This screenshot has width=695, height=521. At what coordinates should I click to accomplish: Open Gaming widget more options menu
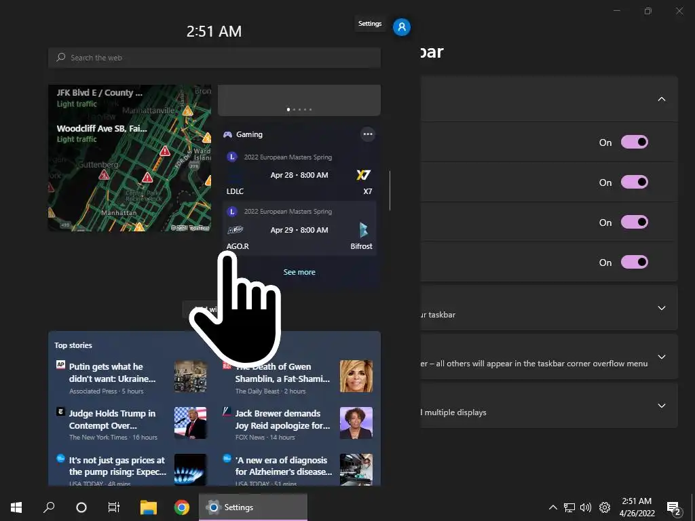point(367,134)
